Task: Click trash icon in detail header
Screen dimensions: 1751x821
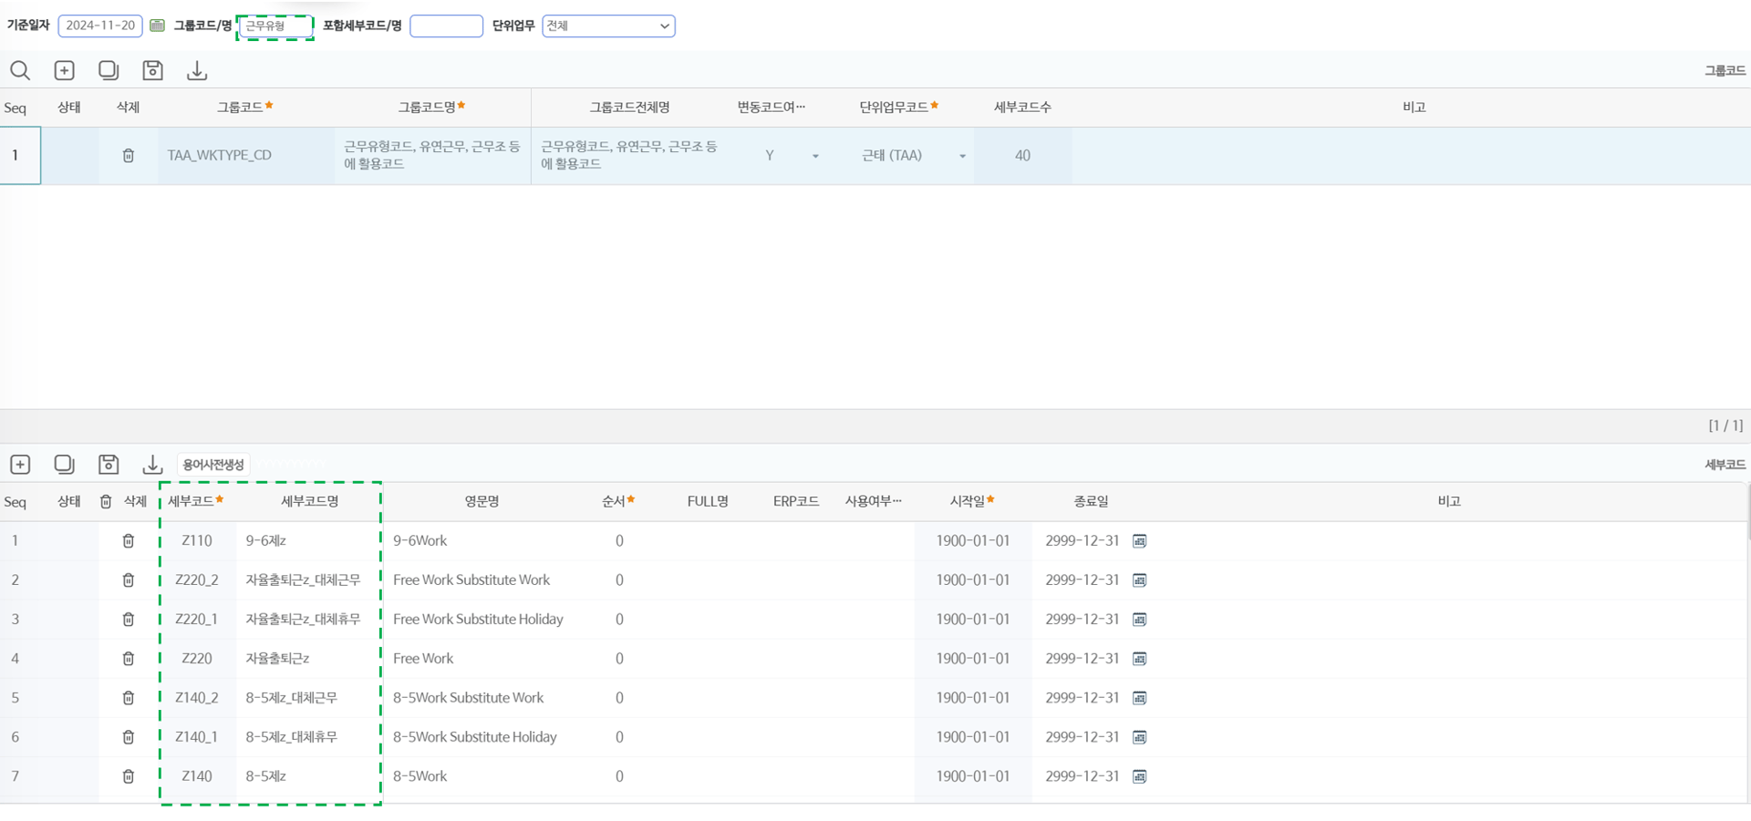Action: 106,502
